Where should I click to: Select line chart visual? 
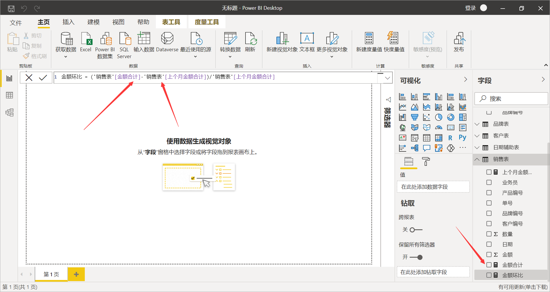tap(402, 107)
